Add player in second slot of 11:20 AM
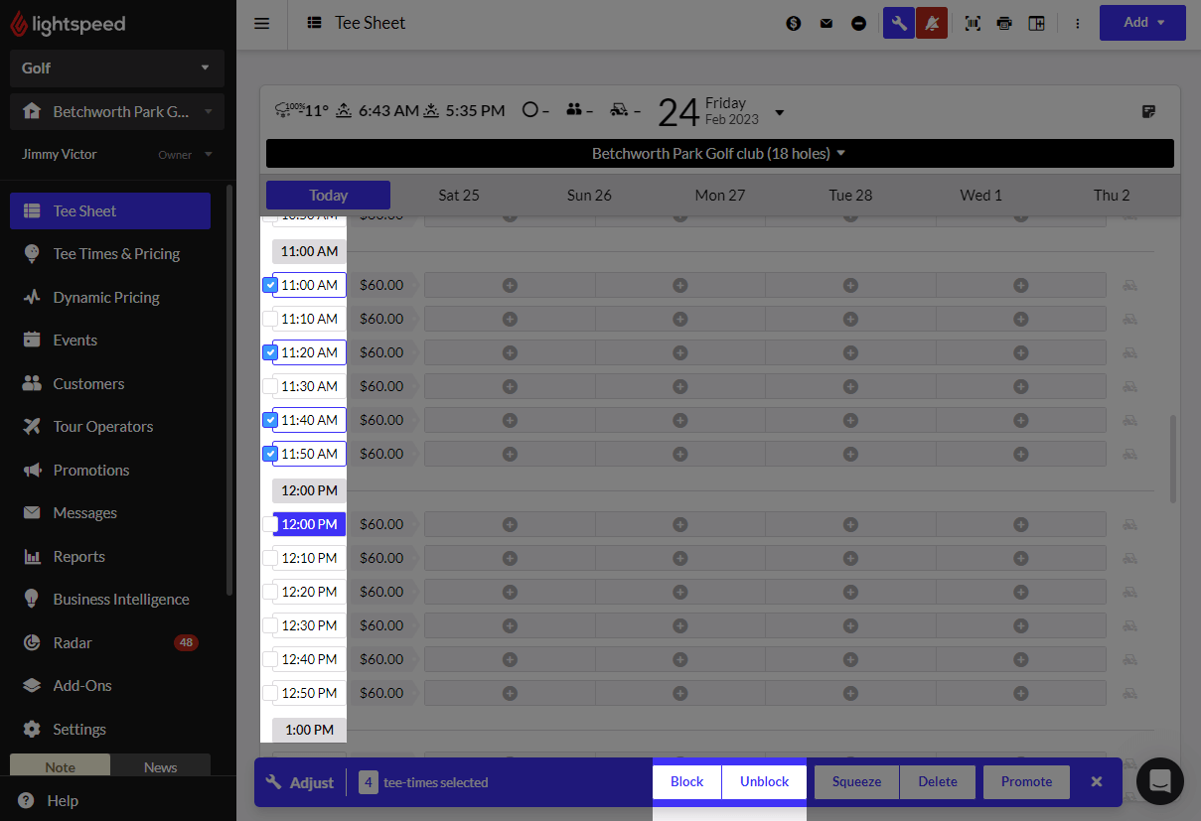The height and width of the screenshot is (821, 1201). coord(680,352)
